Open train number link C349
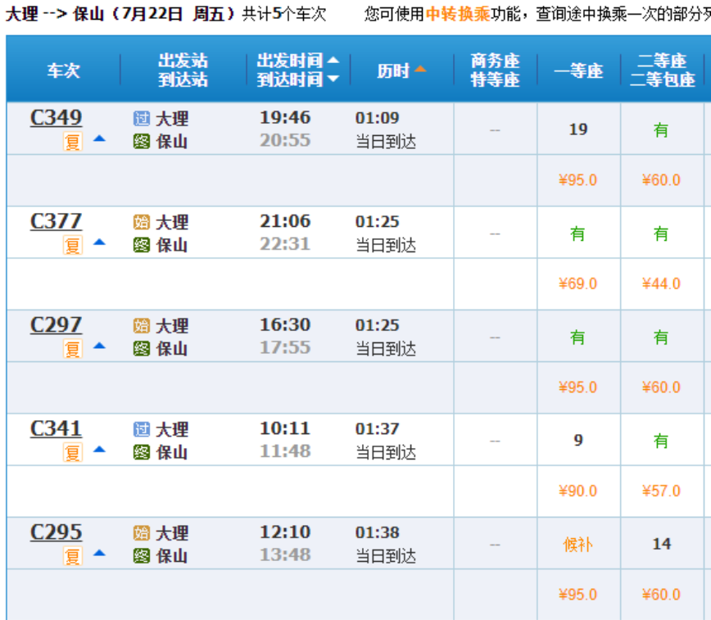711x620 pixels. click(x=56, y=118)
